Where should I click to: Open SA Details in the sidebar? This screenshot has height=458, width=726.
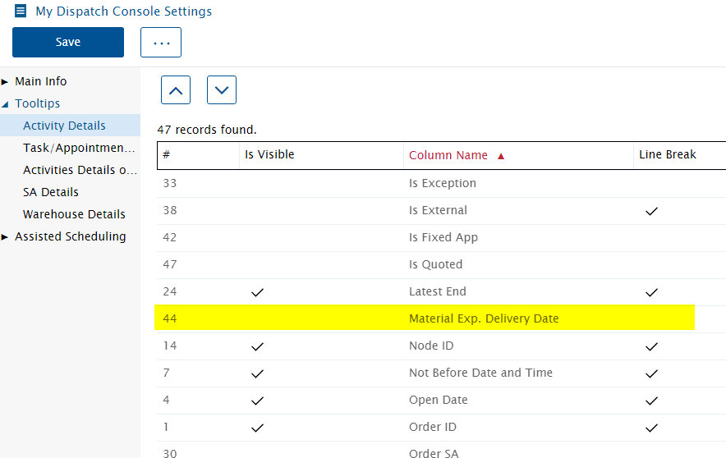click(x=51, y=192)
